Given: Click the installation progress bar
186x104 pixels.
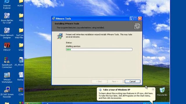Looking at the screenshot, I should point(99,49).
